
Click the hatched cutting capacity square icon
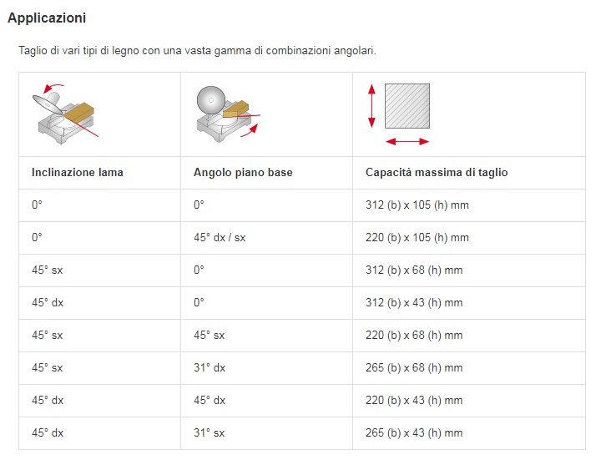point(407,106)
